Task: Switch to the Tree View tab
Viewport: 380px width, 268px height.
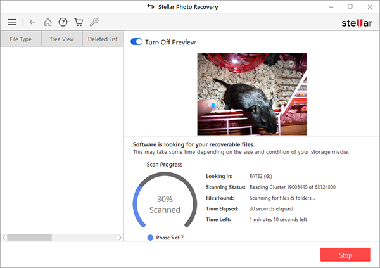Action: (62, 39)
